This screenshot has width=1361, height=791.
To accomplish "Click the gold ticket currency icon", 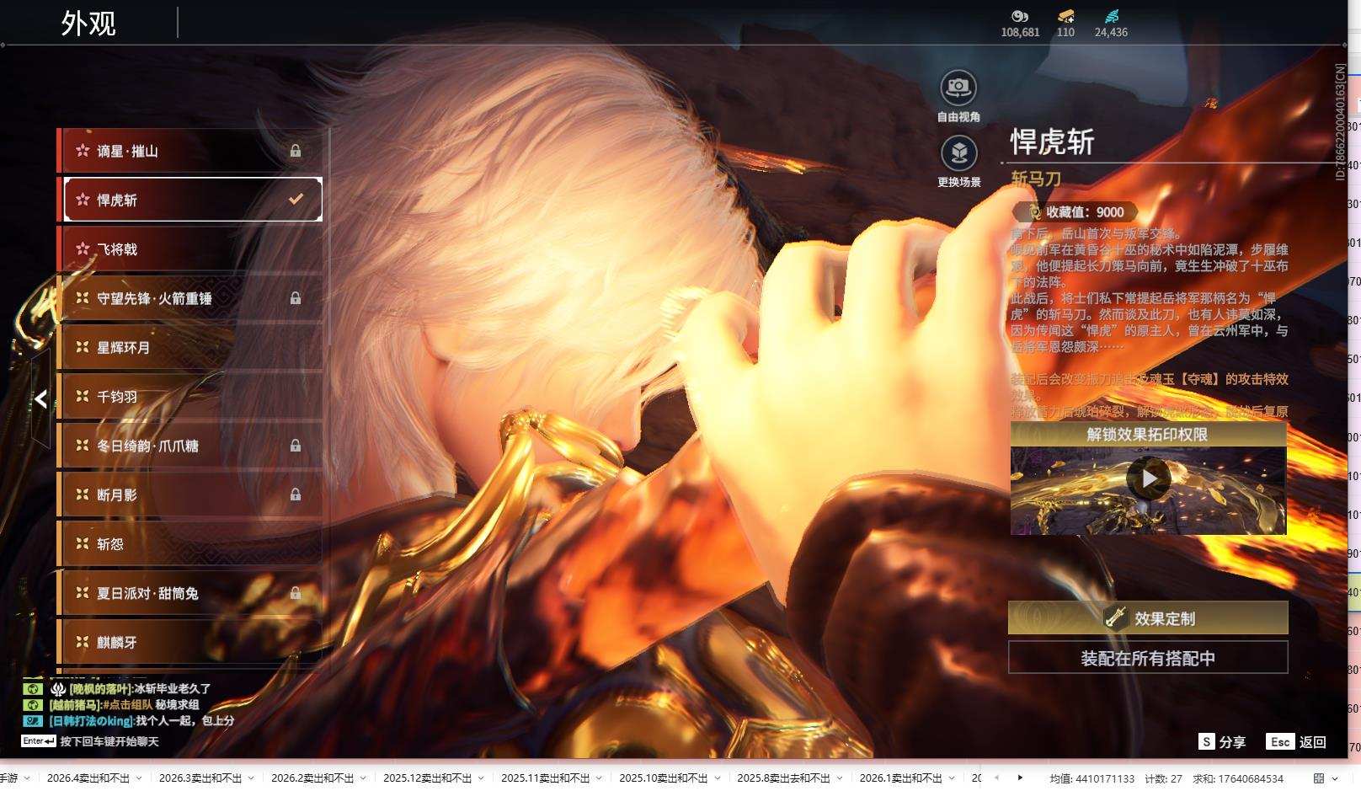I will (x=1065, y=16).
